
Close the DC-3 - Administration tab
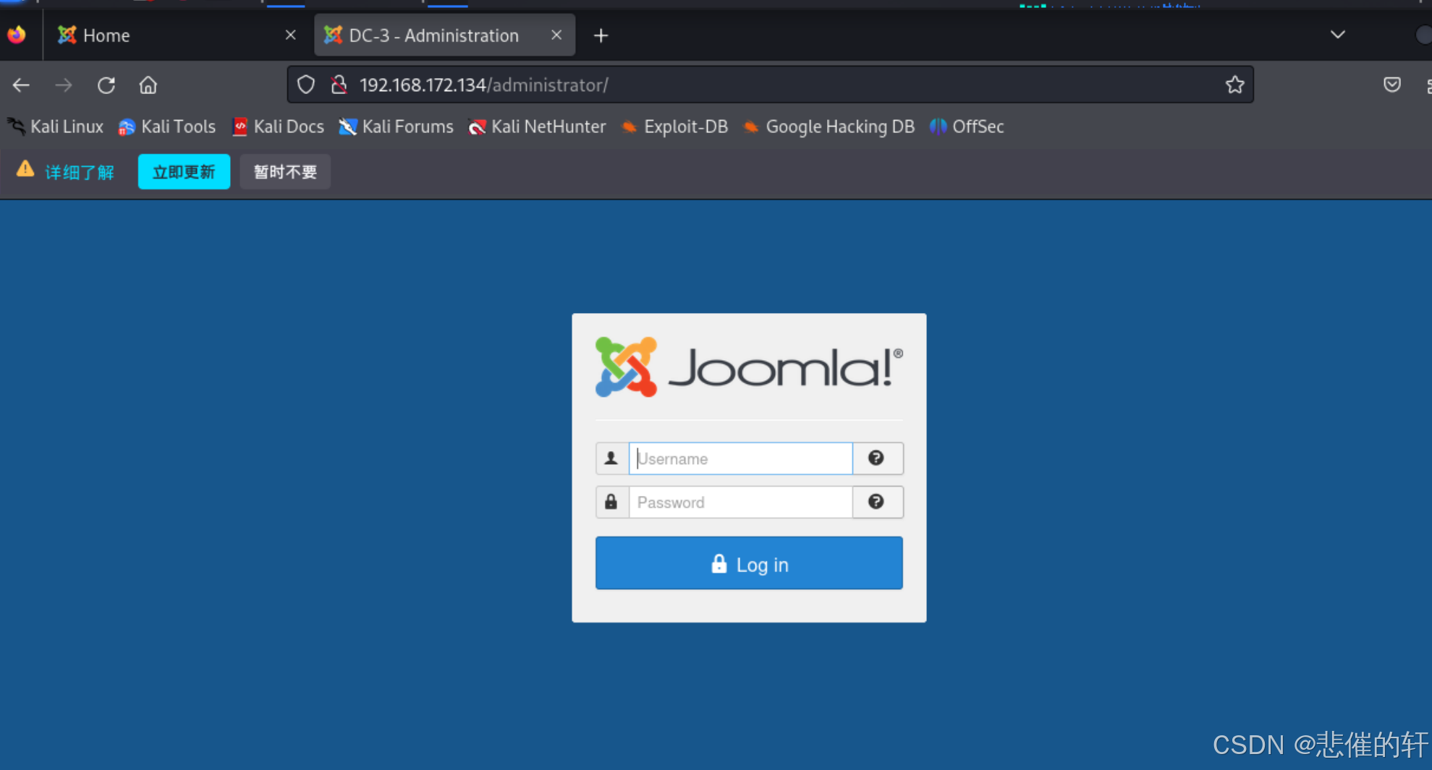tap(556, 35)
